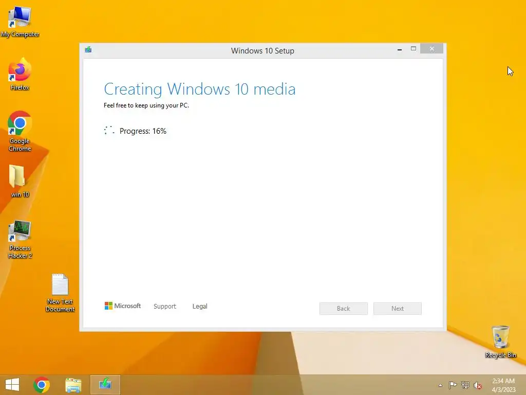Click the Windows 10 Setup title text
The height and width of the screenshot is (395, 526).
point(262,51)
